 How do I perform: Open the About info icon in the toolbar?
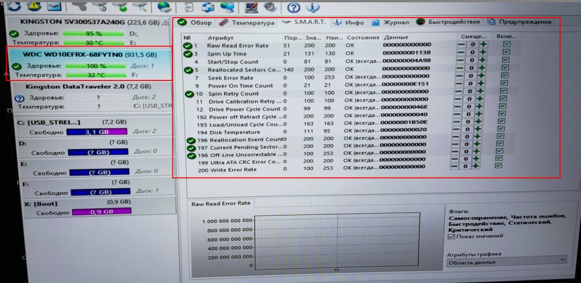(x=311, y=7)
